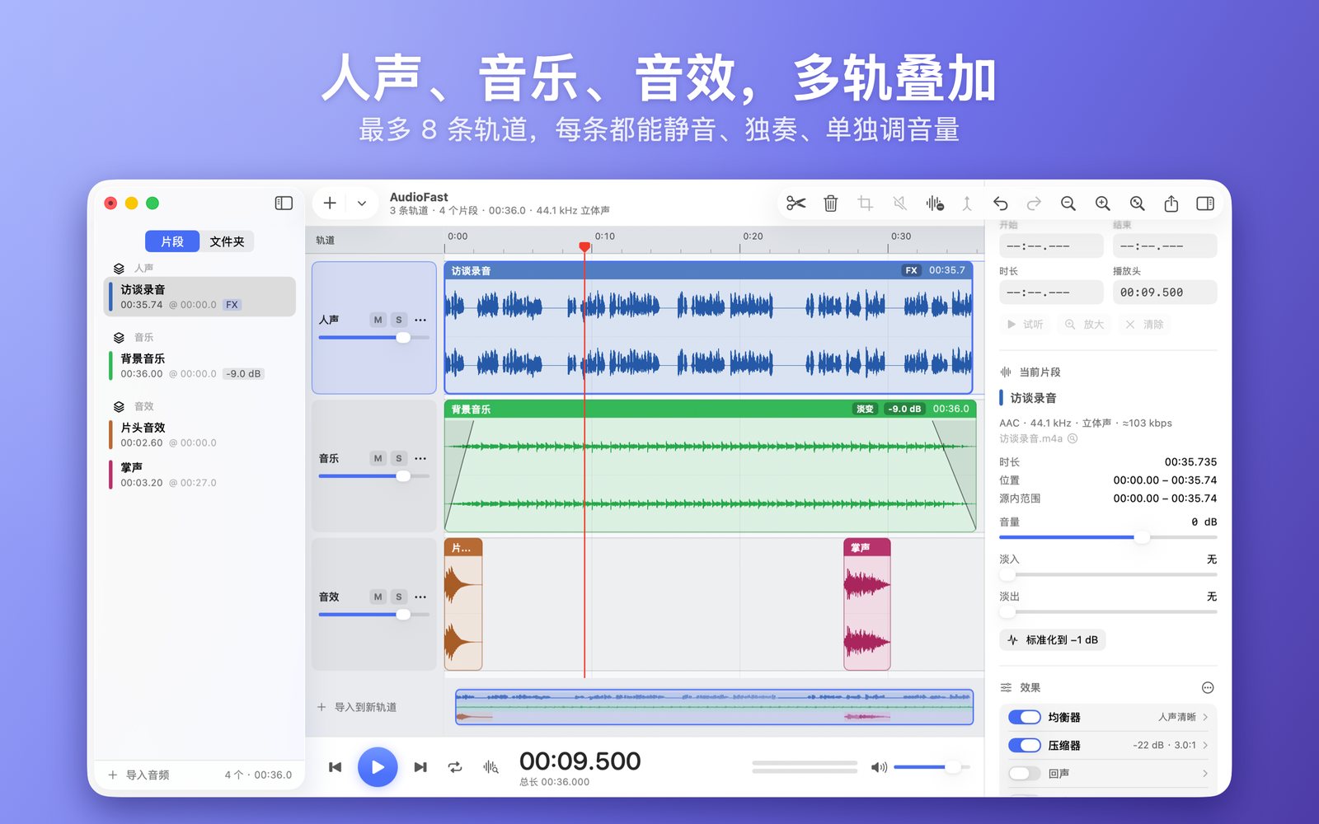This screenshot has height=824, width=1319.
Task: Click the redo arrow icon
Action: click(x=1035, y=204)
